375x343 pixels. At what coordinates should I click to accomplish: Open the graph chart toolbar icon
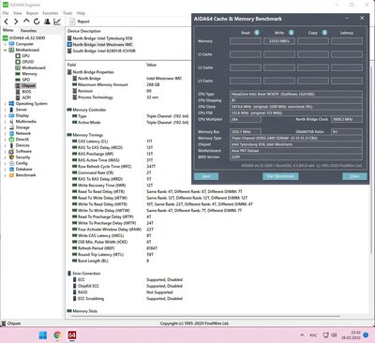click(57, 22)
